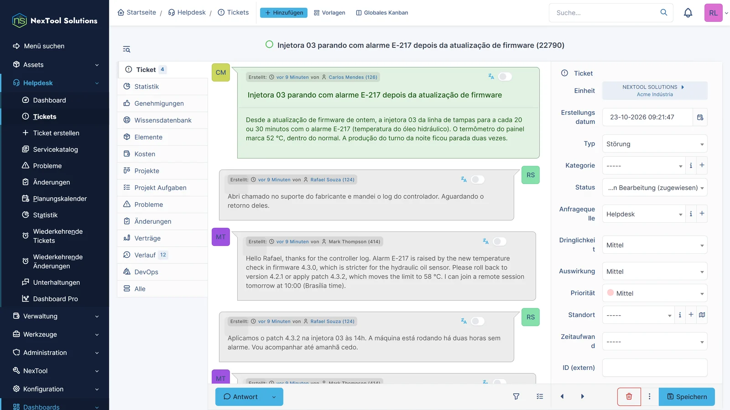Open the Wissensdatenbank tab
The image size is (730, 410).
click(162, 120)
